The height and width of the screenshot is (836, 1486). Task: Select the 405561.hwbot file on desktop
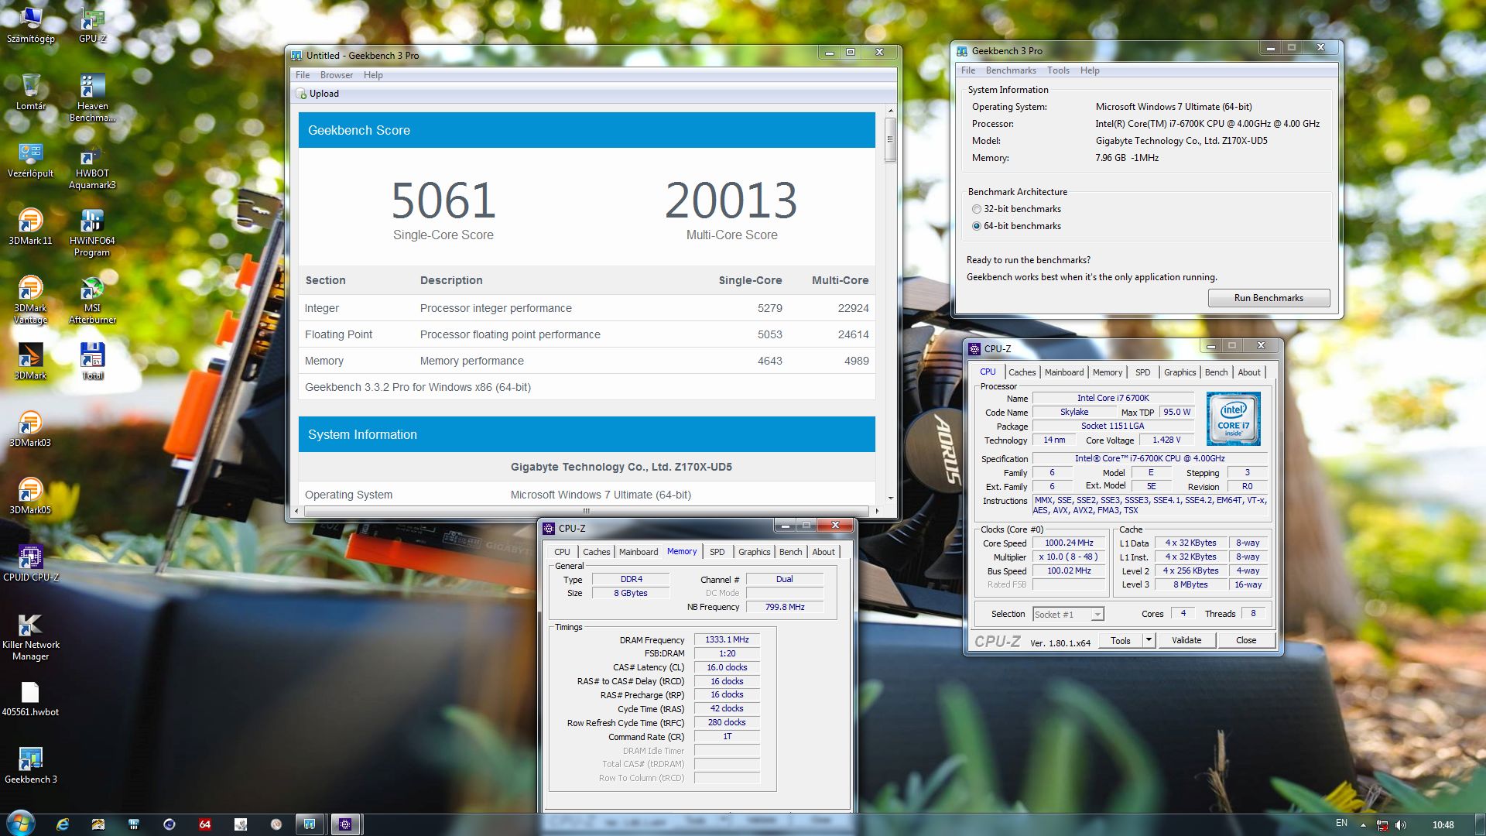tap(31, 698)
